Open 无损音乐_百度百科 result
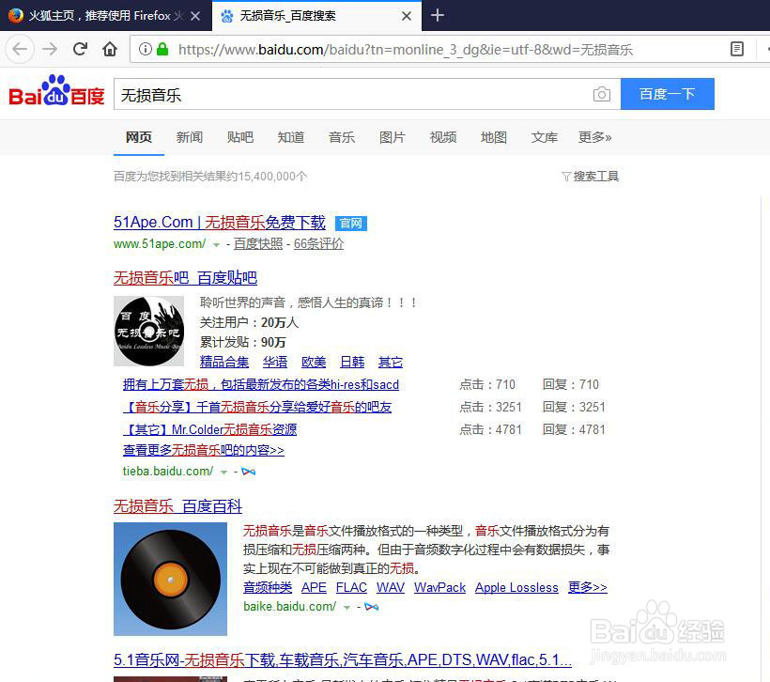The width and height of the screenshot is (770, 682). pos(177,506)
